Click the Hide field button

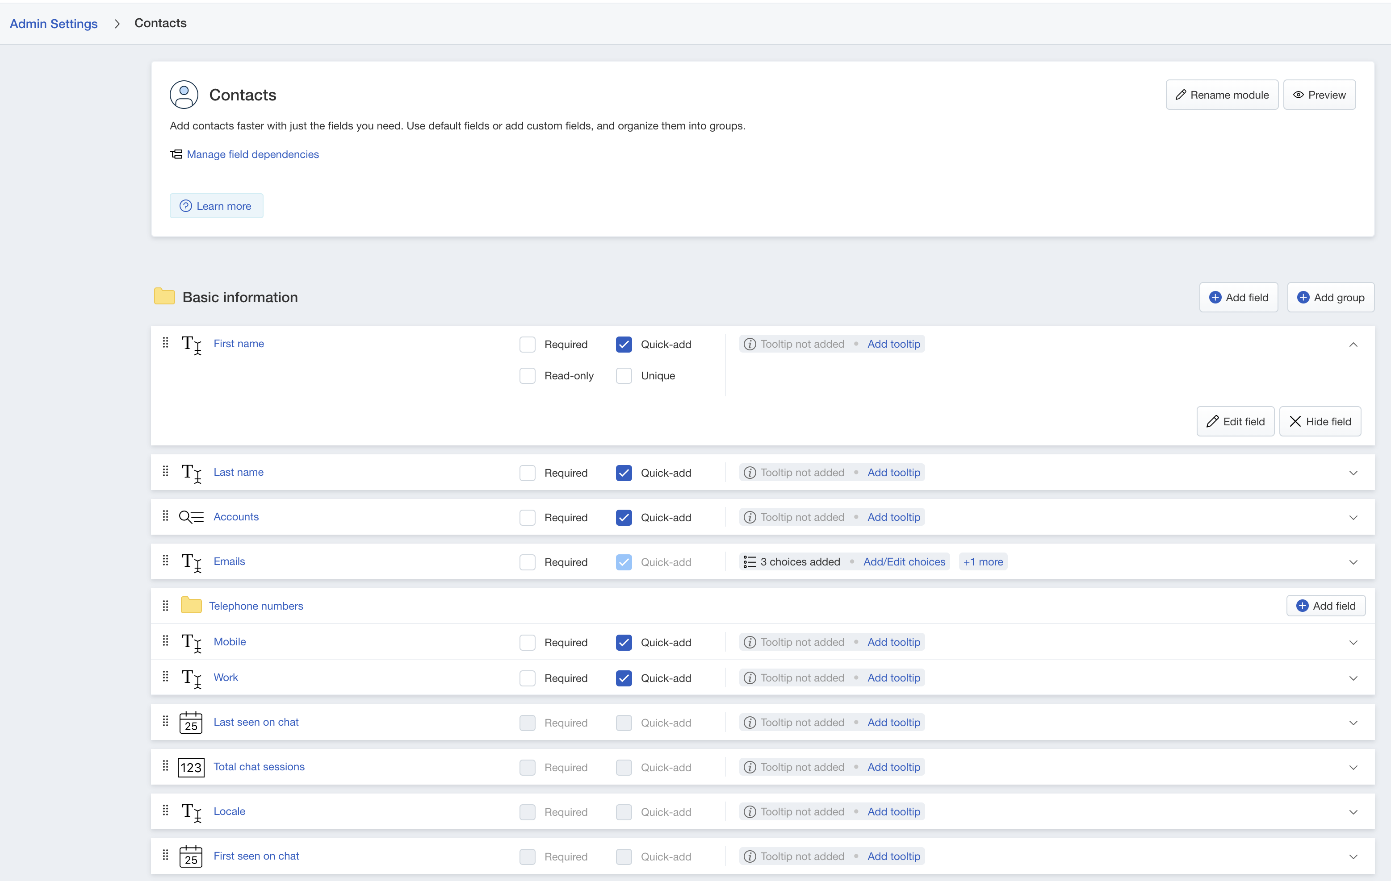click(x=1320, y=421)
